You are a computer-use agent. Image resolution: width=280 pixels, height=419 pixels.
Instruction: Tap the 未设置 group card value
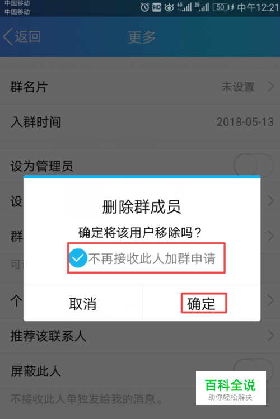[238, 87]
